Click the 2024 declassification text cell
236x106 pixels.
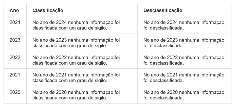point(184,25)
